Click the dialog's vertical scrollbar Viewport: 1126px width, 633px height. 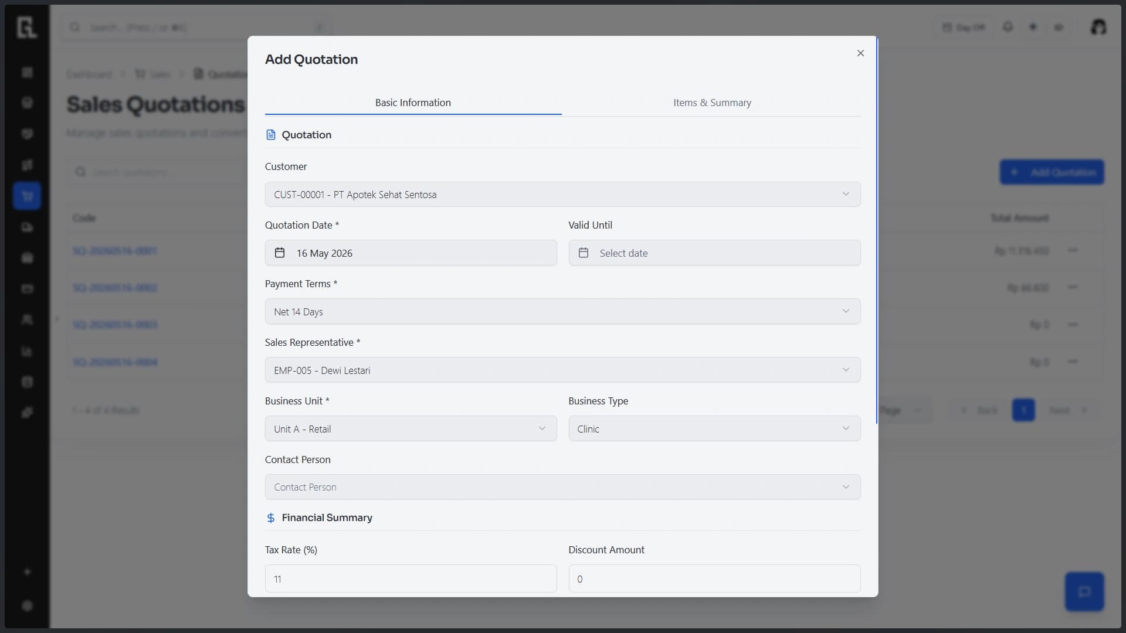pyautogui.click(x=877, y=230)
